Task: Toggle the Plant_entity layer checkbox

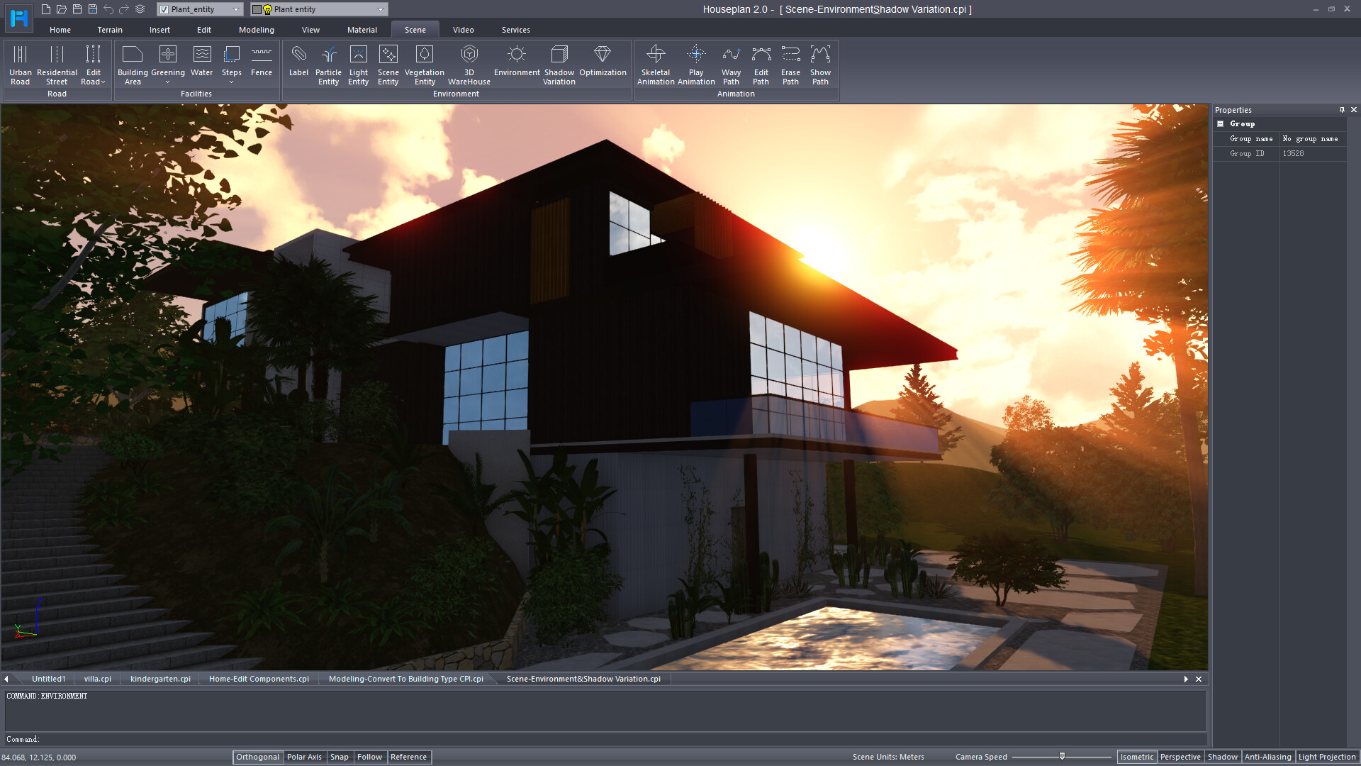Action: [x=164, y=9]
